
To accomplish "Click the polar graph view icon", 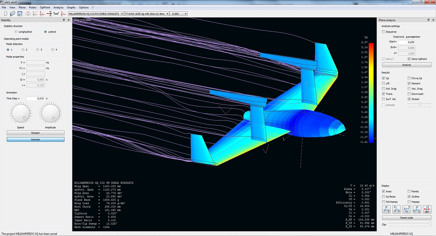I will (x=35, y=14).
